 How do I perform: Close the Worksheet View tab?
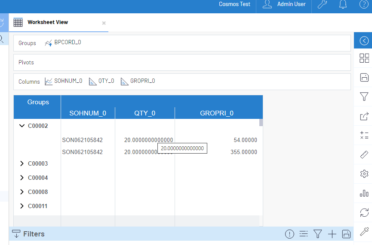pos(104,23)
